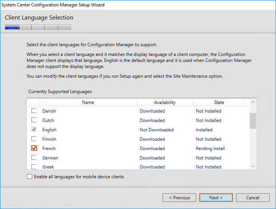Select the English language row name
Screen dimensions: 276x209
49,130
